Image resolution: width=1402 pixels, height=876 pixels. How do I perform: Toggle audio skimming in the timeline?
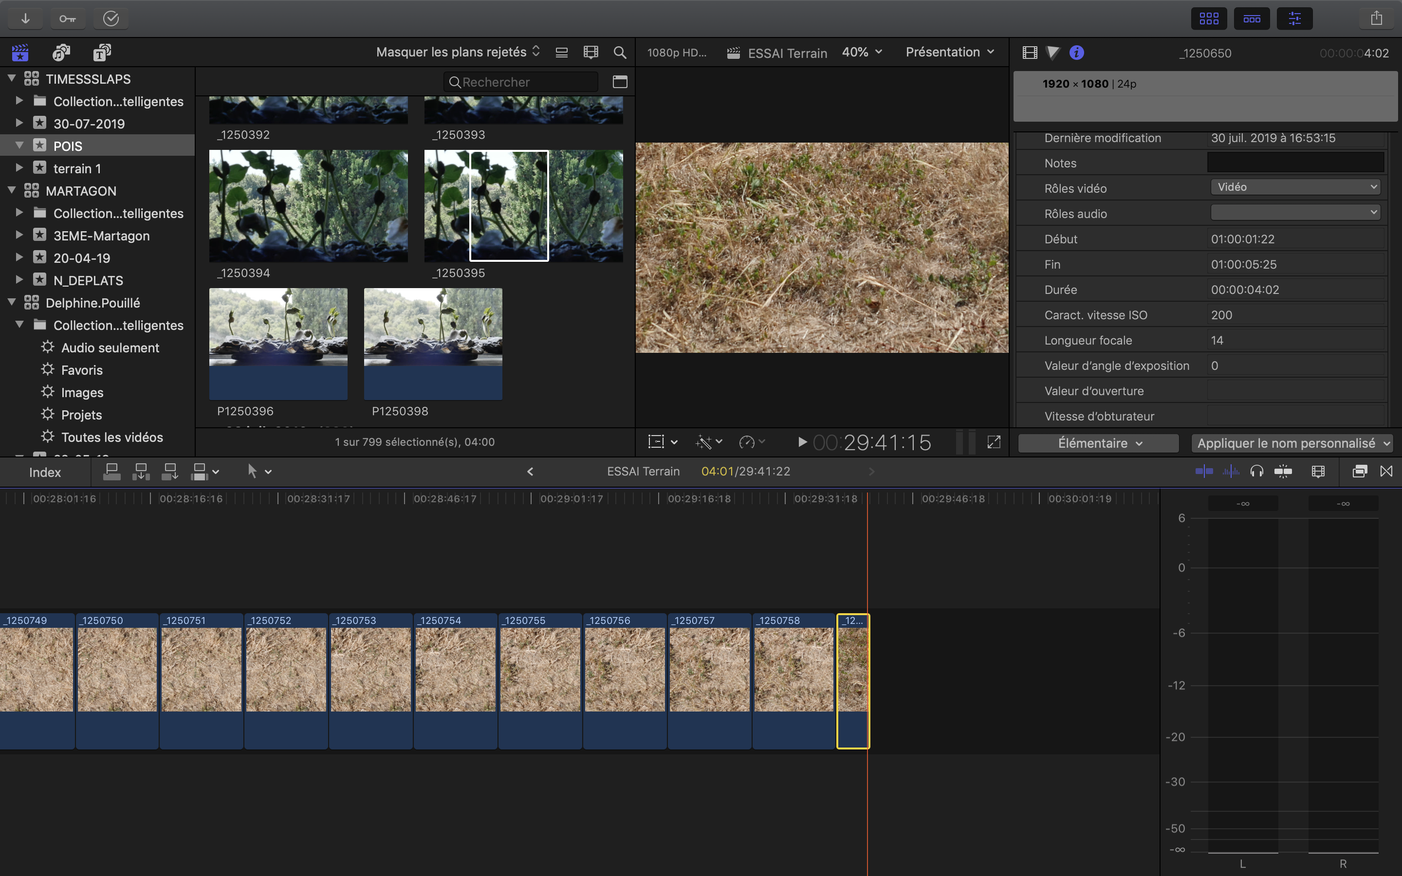click(x=1231, y=472)
